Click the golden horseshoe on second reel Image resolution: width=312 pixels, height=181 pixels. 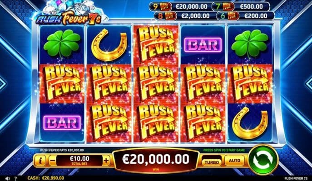(x=109, y=45)
